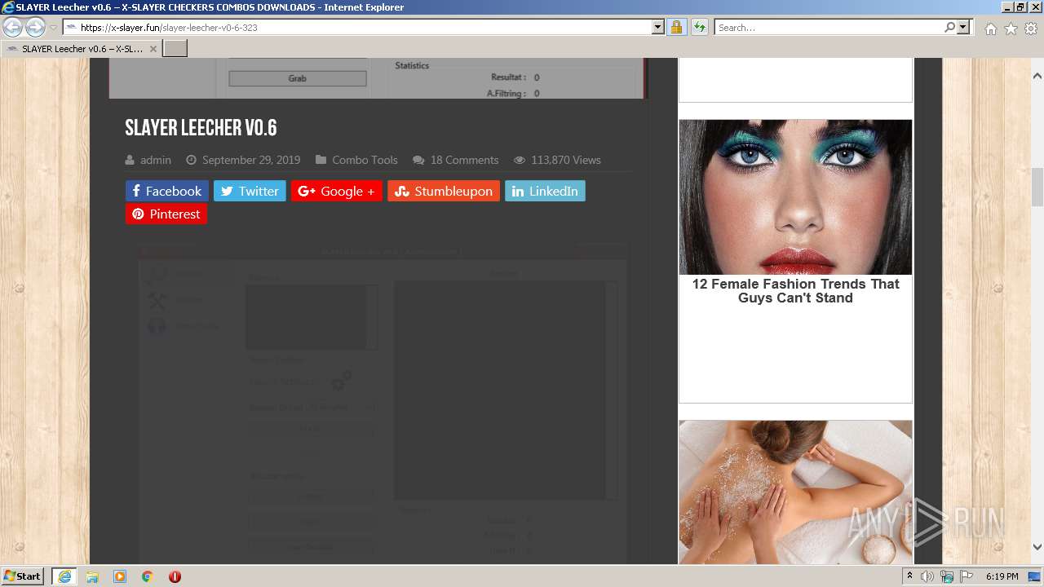
Task: Open the Combo Tools category link
Action: point(365,160)
